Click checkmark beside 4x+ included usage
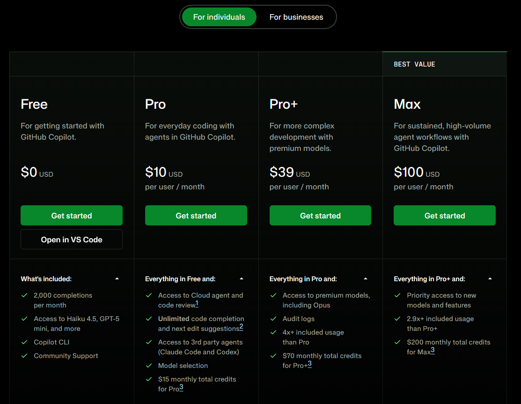Screen dimensions: 521x404 point(273,332)
